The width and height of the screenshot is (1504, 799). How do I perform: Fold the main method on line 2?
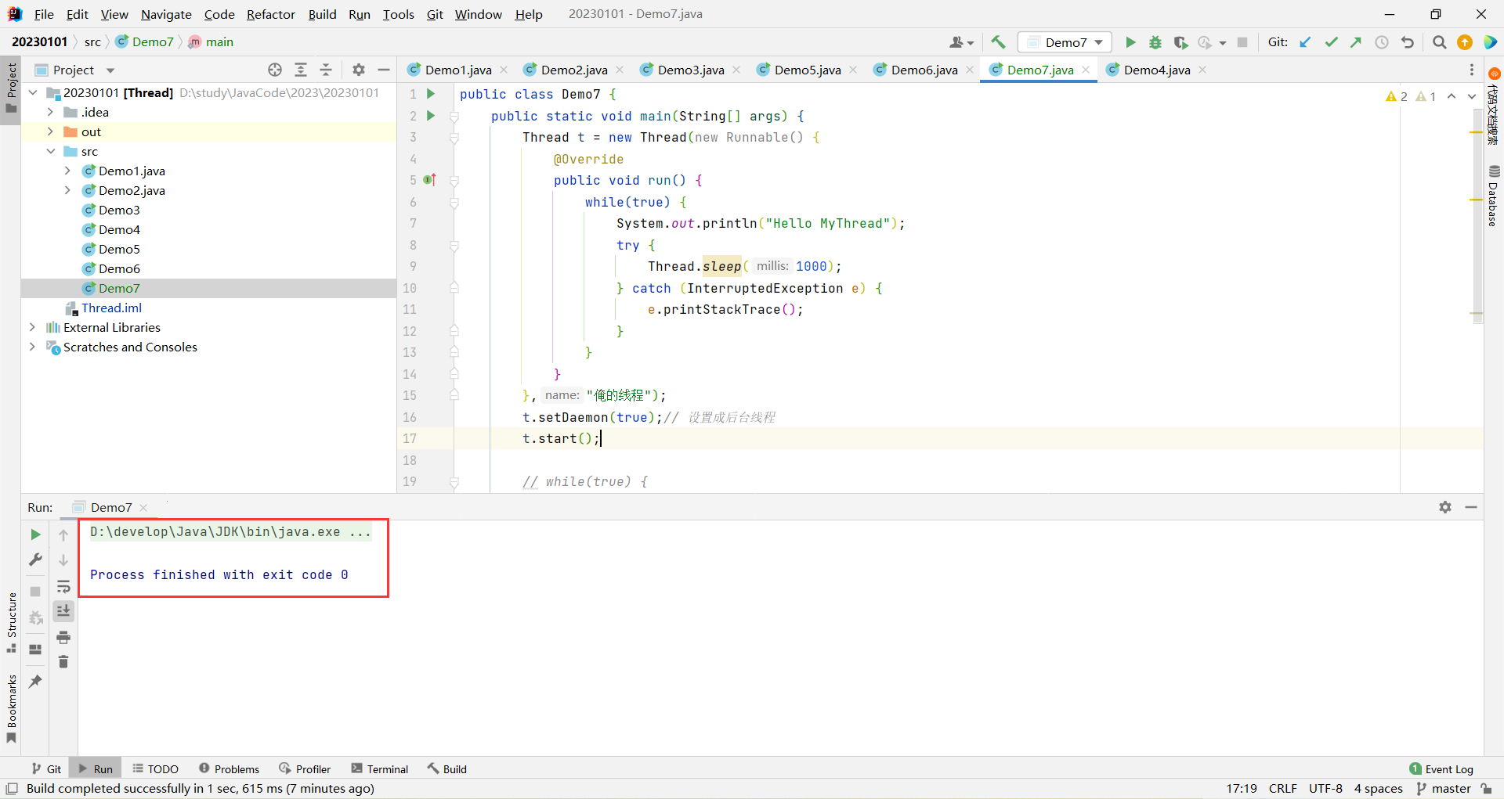(x=454, y=116)
